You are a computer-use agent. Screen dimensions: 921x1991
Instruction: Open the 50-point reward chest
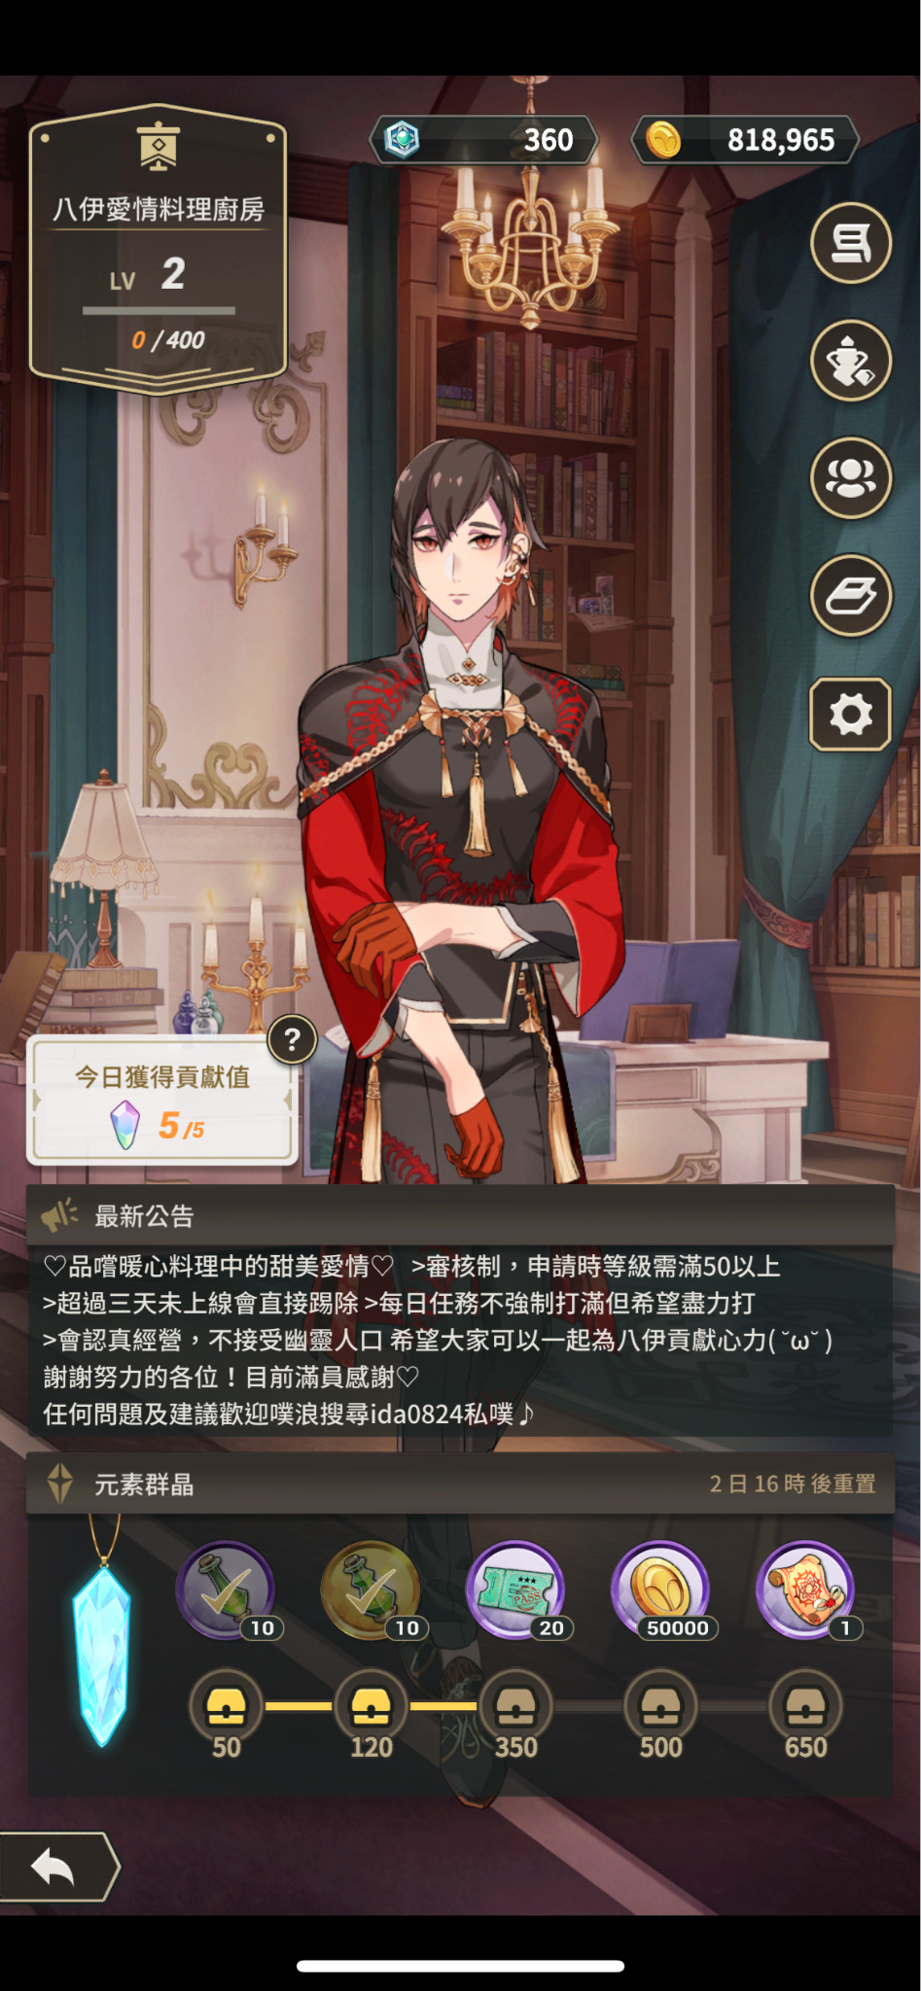(226, 1706)
